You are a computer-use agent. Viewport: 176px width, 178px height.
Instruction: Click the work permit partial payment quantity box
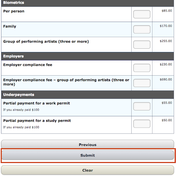click(142, 106)
